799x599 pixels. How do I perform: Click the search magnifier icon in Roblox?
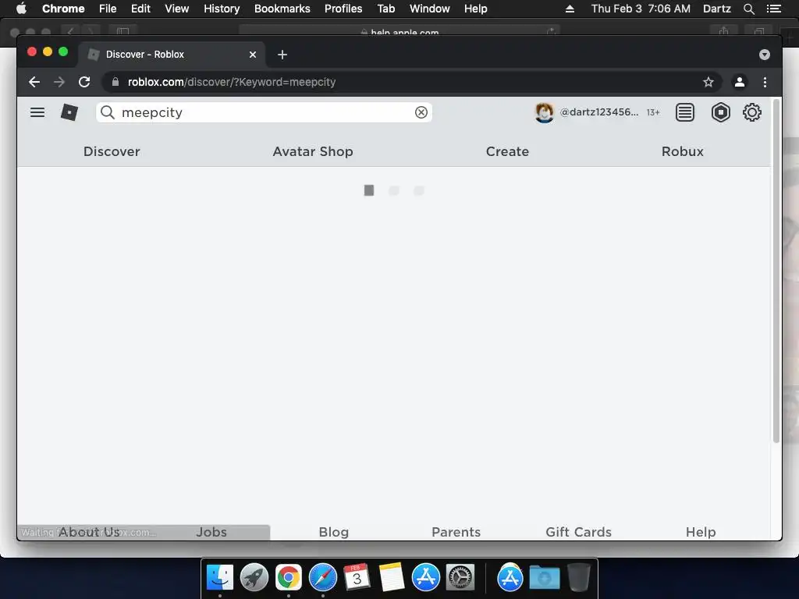(x=108, y=112)
